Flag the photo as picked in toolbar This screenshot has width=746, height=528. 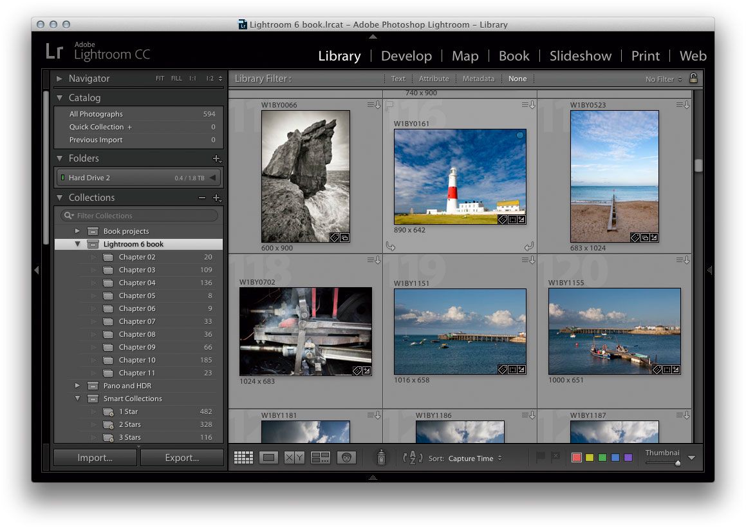point(541,457)
